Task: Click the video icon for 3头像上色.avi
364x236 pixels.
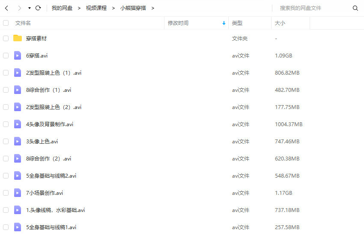Action: point(18,141)
